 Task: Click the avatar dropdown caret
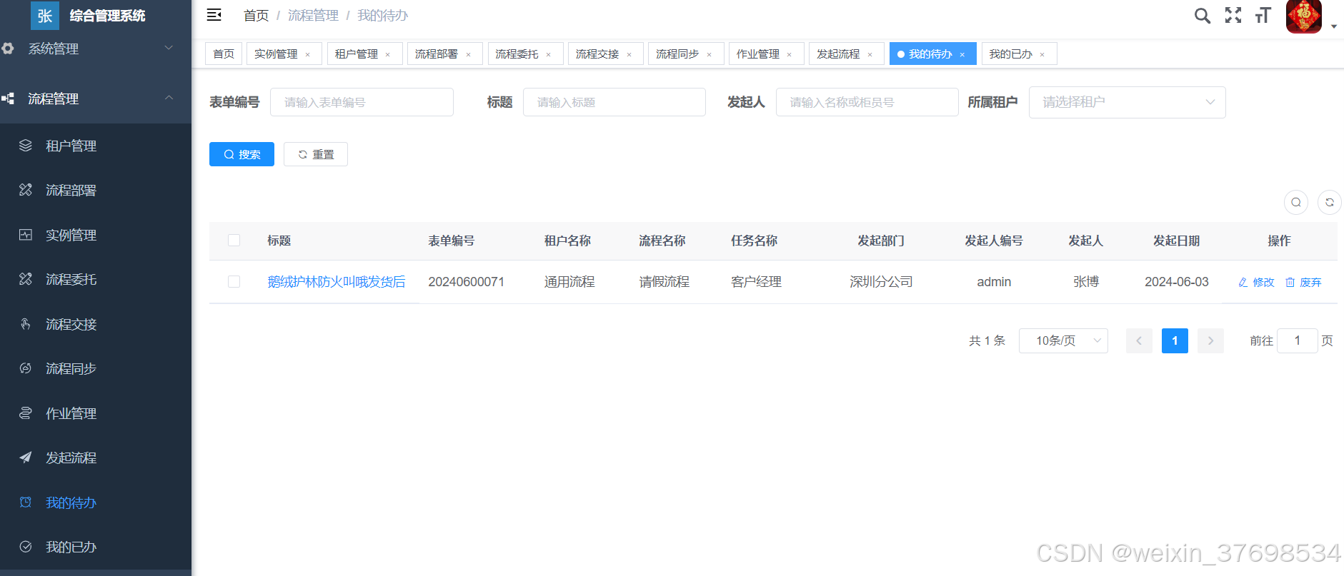(1334, 26)
